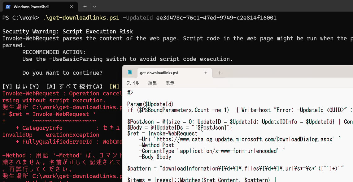Screen dimensions: 353x182
Task: Expand the terminal profile dropdown chevron
Action: tap(94, 7)
